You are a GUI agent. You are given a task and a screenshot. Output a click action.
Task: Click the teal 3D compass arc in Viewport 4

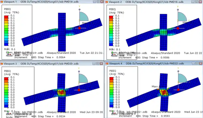coord(183,78)
